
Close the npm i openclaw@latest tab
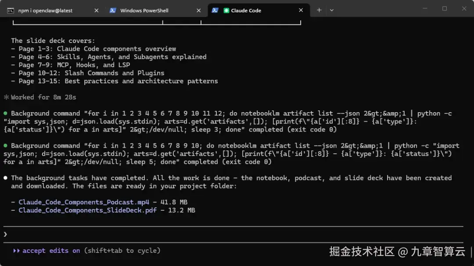tap(97, 10)
